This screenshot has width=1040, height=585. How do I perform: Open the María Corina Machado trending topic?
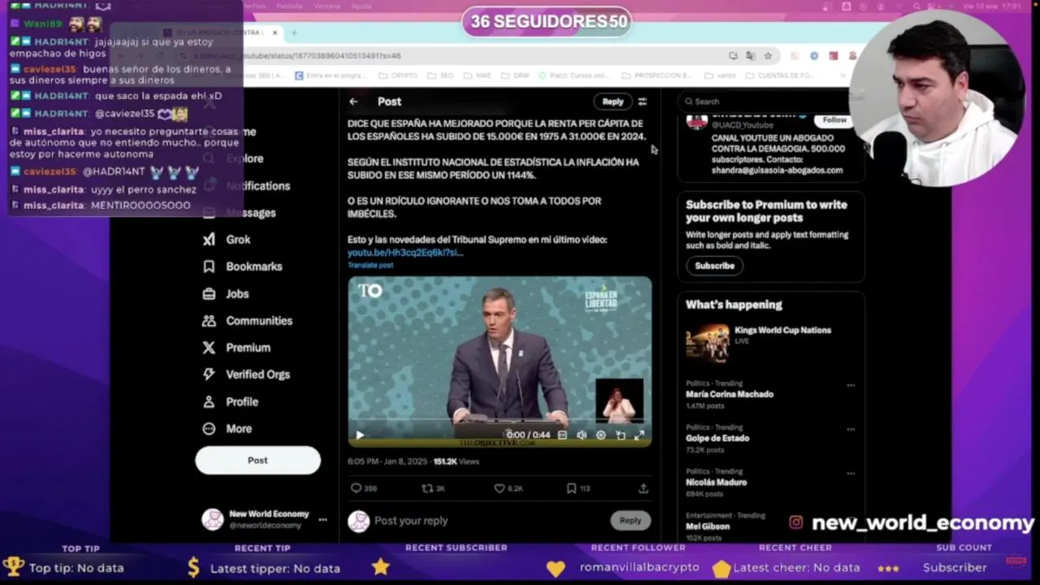tap(730, 394)
